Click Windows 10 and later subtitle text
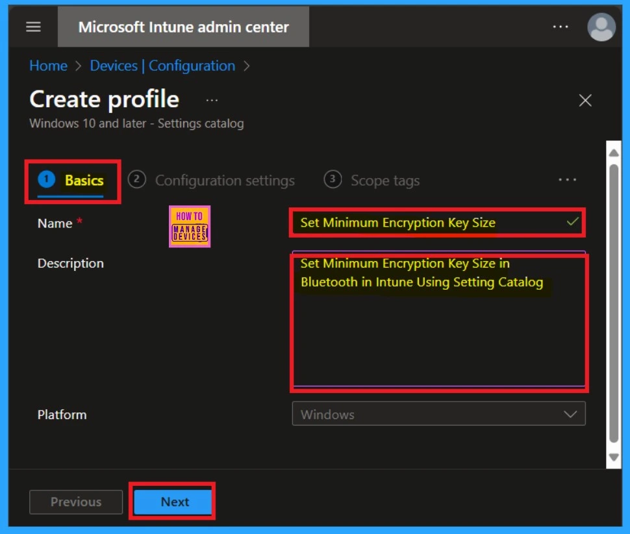The width and height of the screenshot is (630, 534). point(136,123)
